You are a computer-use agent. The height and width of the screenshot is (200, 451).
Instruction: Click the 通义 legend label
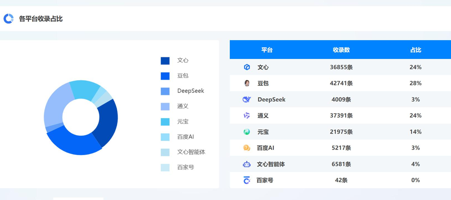click(x=183, y=106)
